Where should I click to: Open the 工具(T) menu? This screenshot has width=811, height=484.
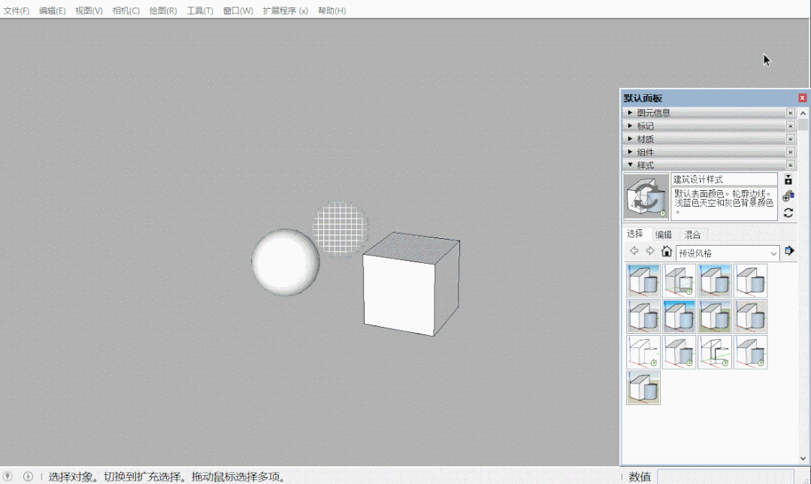(x=200, y=11)
